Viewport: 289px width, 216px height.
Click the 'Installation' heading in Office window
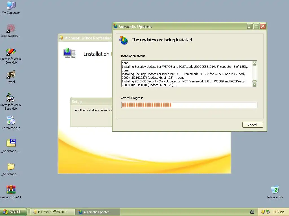pos(97,54)
